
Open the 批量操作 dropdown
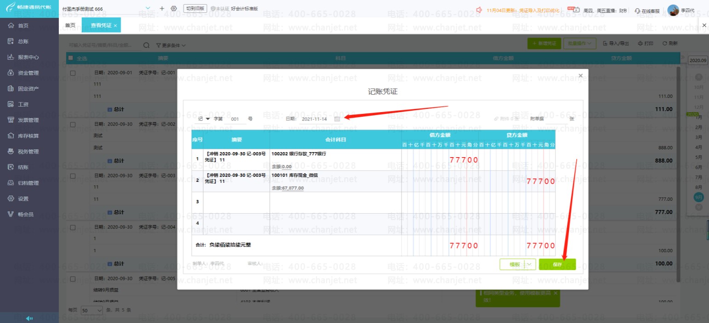coord(579,43)
